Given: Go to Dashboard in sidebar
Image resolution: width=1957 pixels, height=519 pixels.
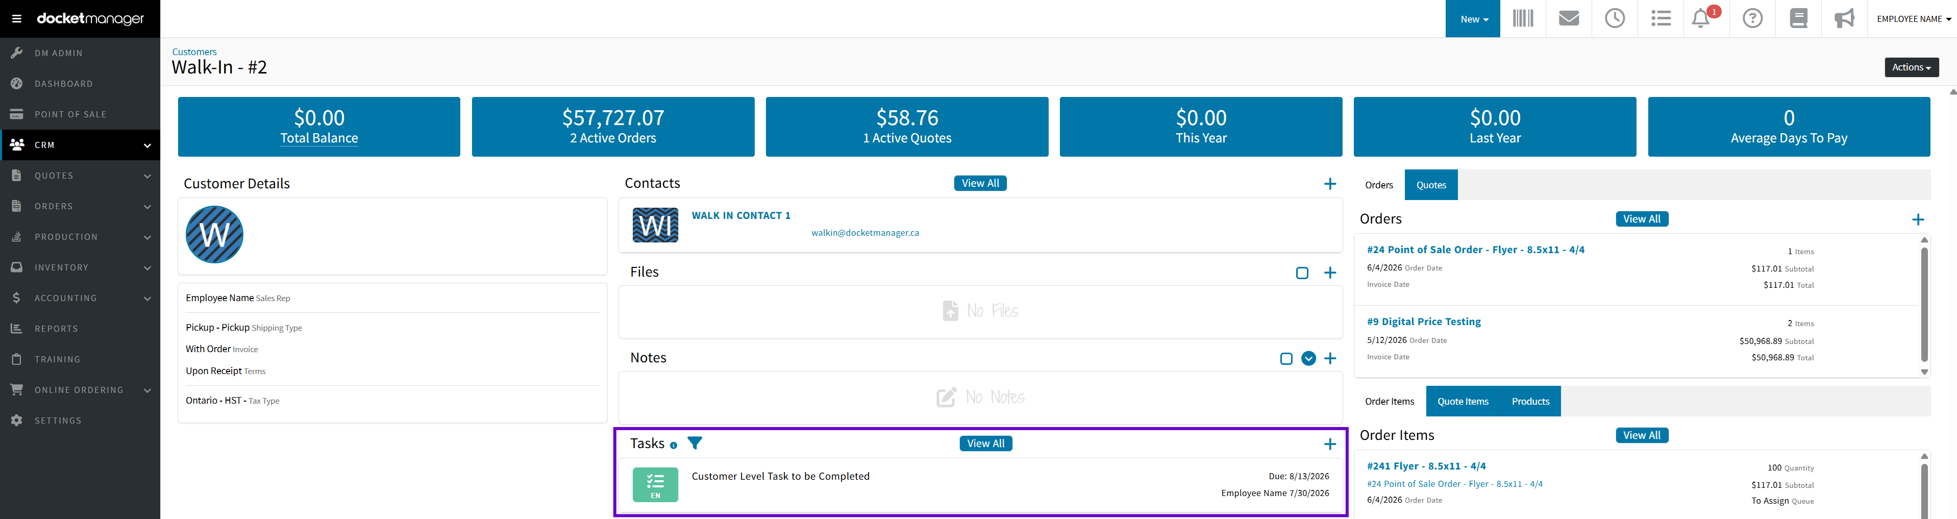Looking at the screenshot, I should tap(80, 84).
